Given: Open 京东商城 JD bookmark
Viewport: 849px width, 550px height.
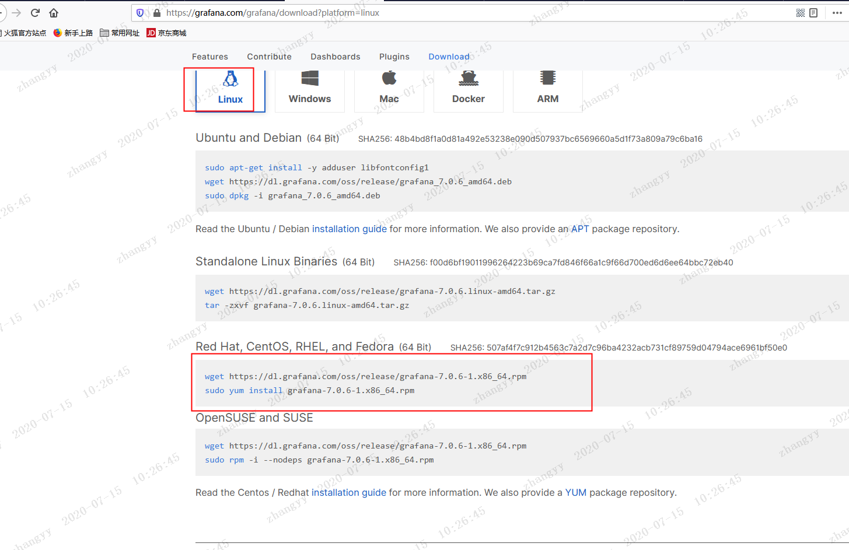Looking at the screenshot, I should (x=166, y=33).
